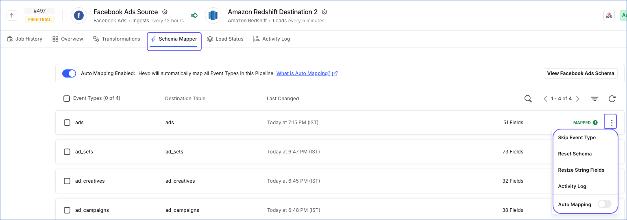The height and width of the screenshot is (220, 627).
Task: Open the Transformations tab
Action: click(x=117, y=39)
